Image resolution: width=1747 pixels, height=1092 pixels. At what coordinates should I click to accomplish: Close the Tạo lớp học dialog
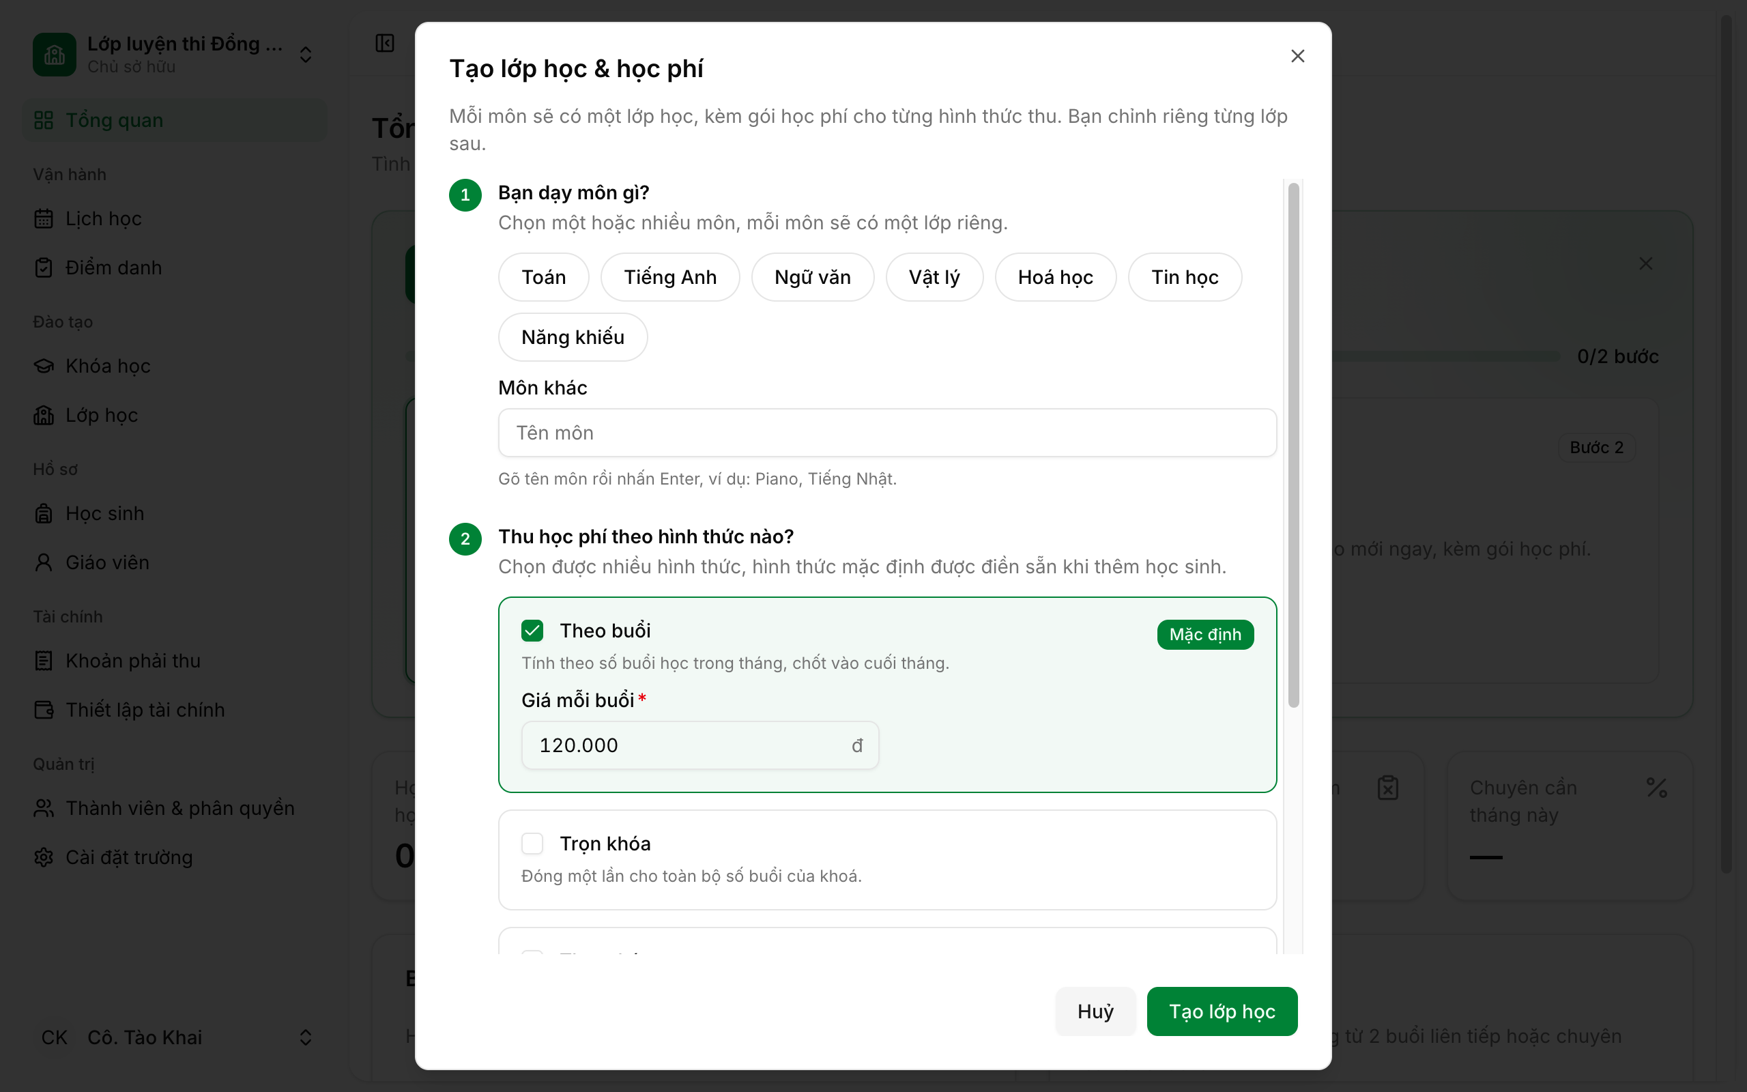[1297, 55]
